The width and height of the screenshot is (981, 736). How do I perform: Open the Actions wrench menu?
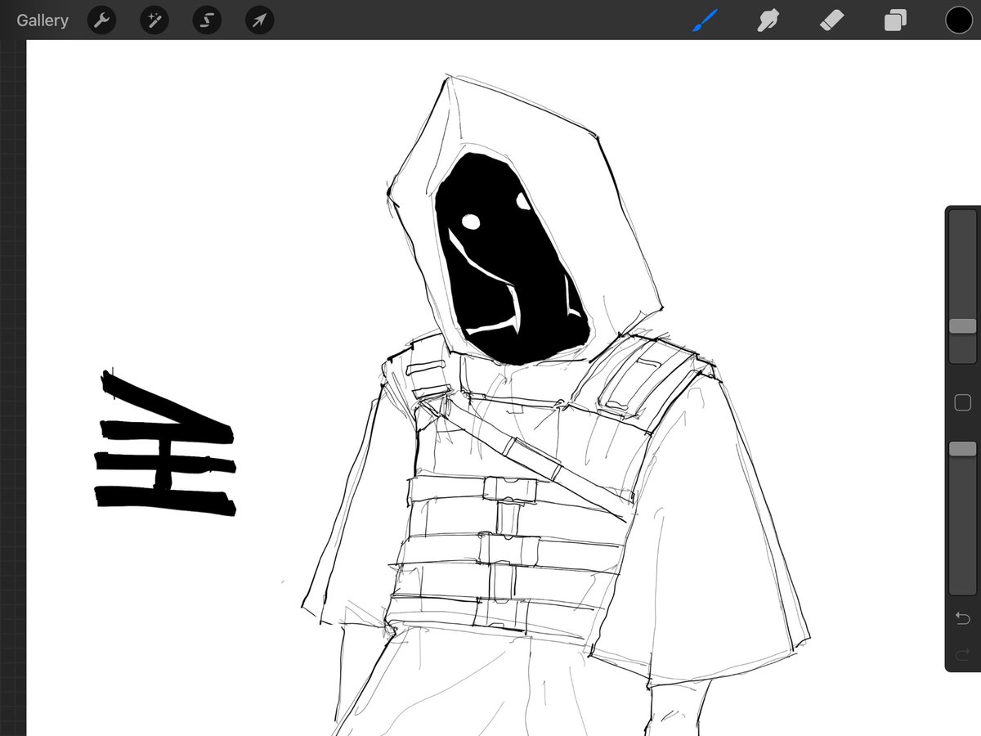[102, 20]
